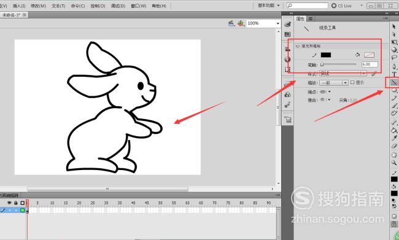The width and height of the screenshot is (399, 240).
Task: Select the Line tool
Action: 394,82
